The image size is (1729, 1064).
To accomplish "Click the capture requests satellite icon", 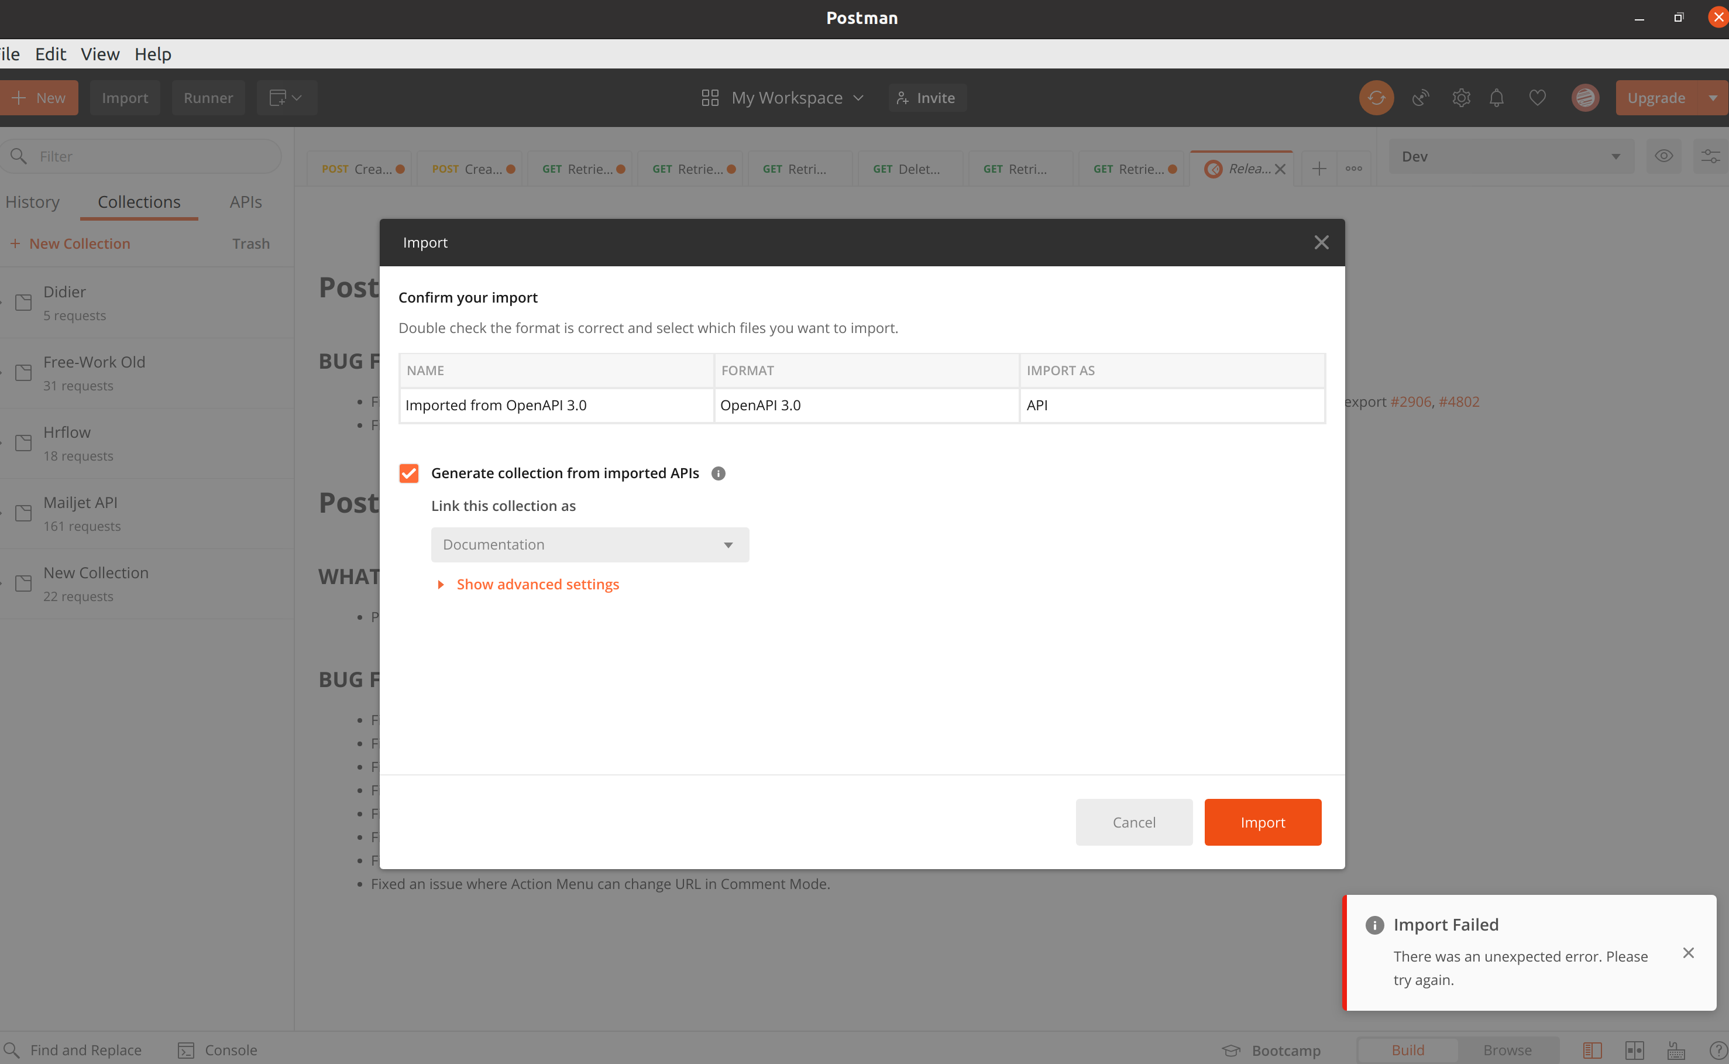I will coord(1419,98).
